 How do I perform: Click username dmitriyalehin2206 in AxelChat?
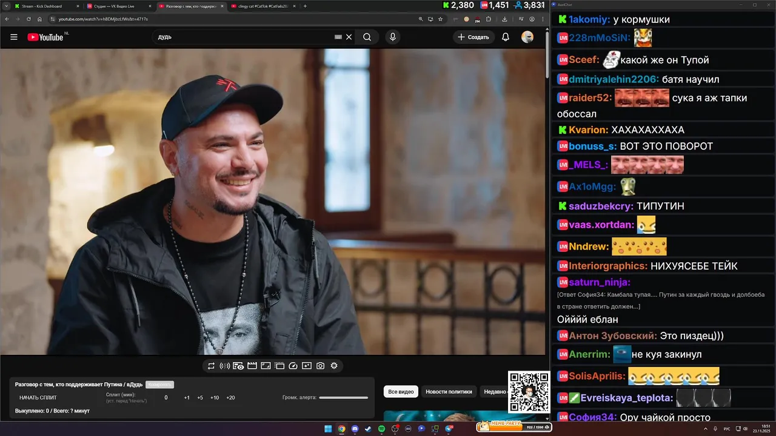point(614,79)
